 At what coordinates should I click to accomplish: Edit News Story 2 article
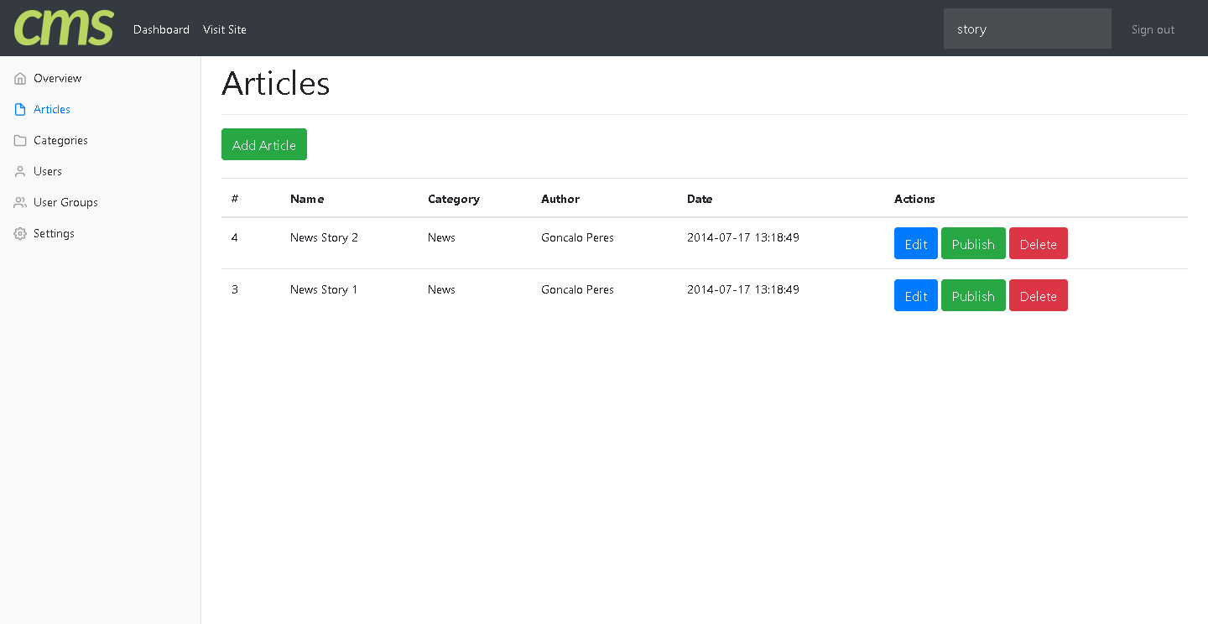click(x=915, y=244)
